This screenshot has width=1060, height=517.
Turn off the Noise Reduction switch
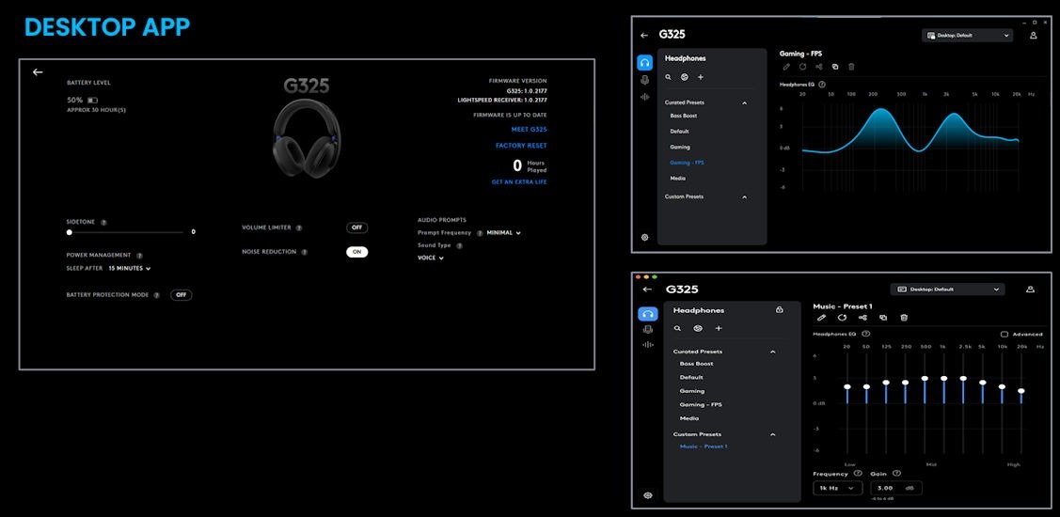356,252
